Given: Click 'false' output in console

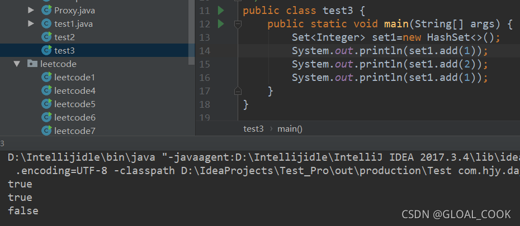Looking at the screenshot, I should (23, 211).
